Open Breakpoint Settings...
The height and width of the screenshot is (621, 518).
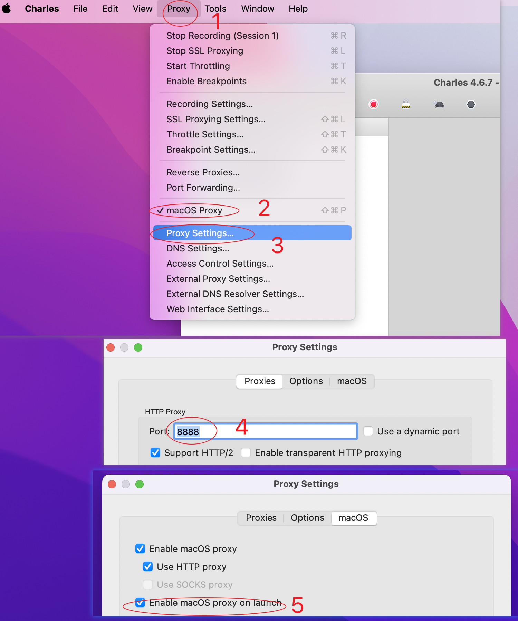click(252, 150)
